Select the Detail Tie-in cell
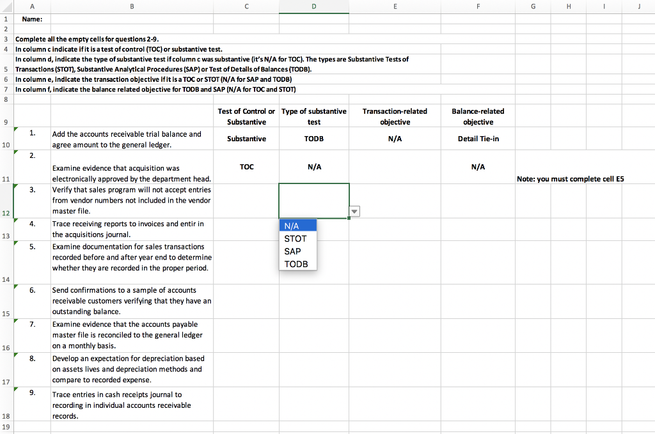This screenshot has height=434, width=655. [477, 138]
